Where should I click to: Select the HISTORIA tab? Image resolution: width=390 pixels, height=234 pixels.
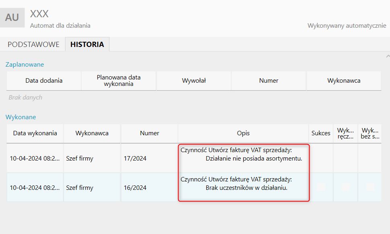[x=87, y=45]
